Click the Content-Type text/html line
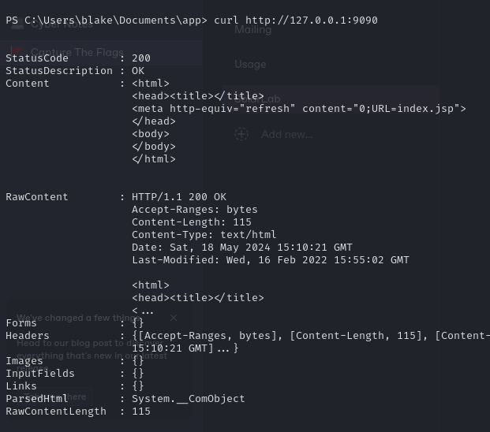This screenshot has width=490, height=432. [x=204, y=234]
